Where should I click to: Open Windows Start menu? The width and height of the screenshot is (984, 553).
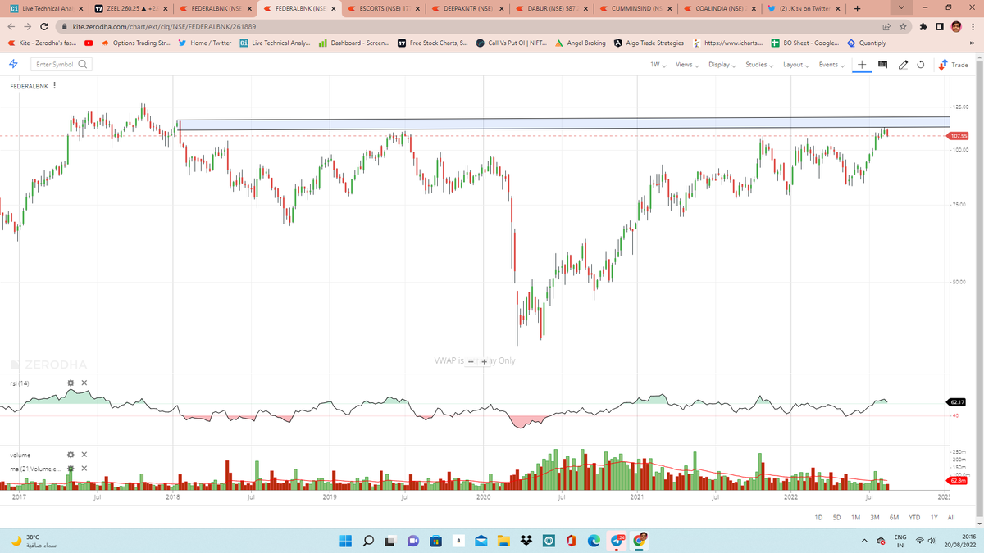coord(345,540)
